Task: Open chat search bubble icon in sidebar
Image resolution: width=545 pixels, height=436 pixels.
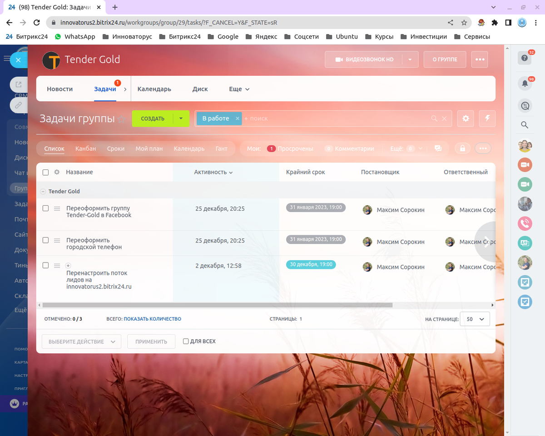Action: click(x=525, y=106)
